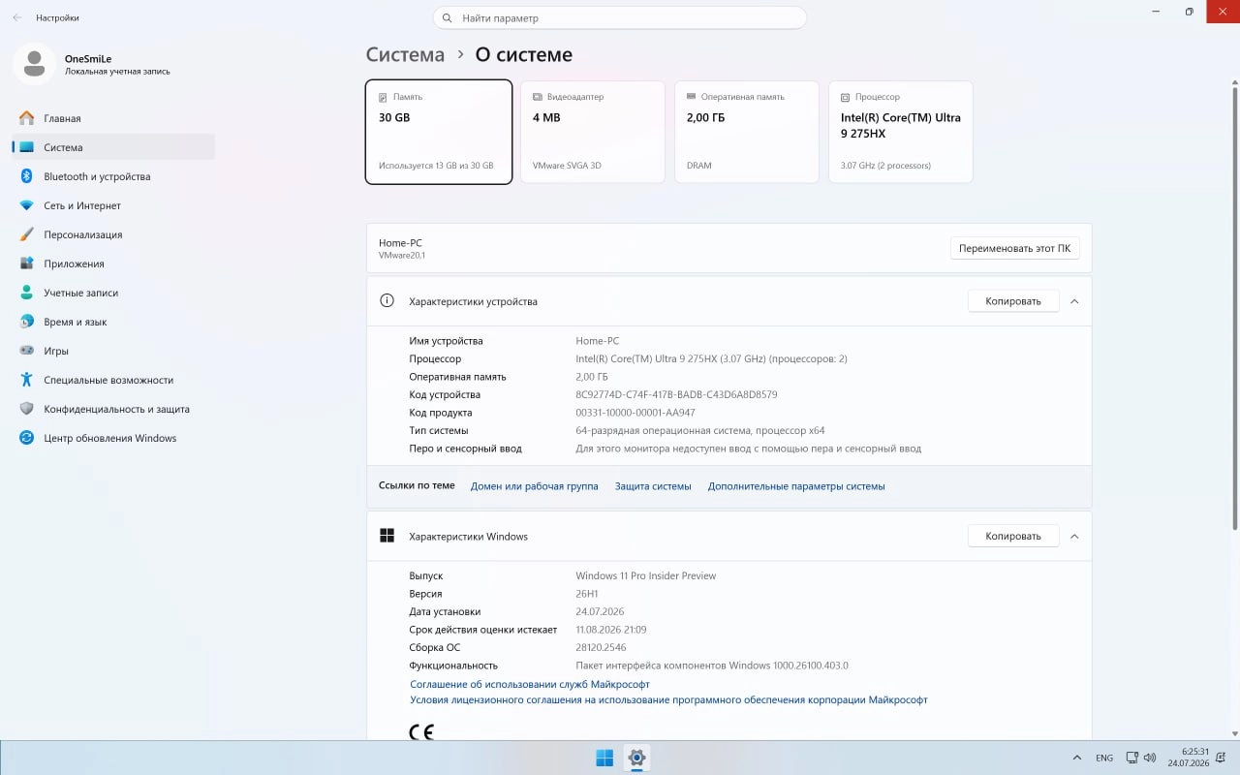Screen dimensions: 1240x775
Task: Collapse the Характеристики Windows section
Action: point(1074,536)
